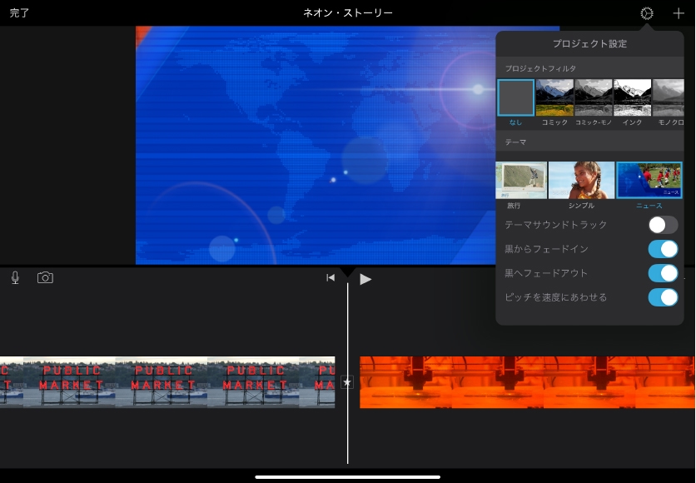Click 完了 to finish editing
This screenshot has height=483, width=696.
pyautogui.click(x=19, y=13)
